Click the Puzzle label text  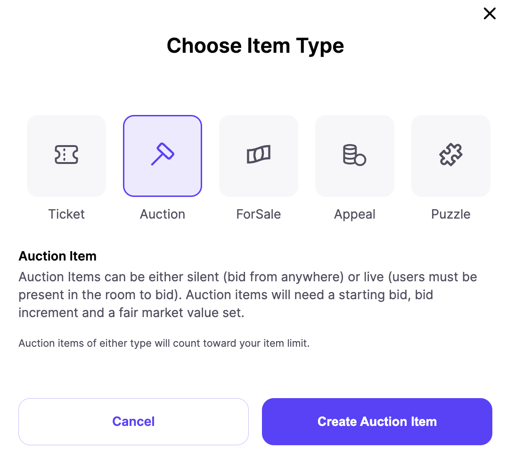click(x=450, y=214)
